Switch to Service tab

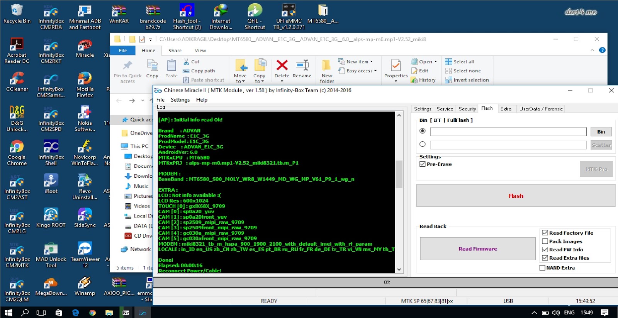[445, 109]
